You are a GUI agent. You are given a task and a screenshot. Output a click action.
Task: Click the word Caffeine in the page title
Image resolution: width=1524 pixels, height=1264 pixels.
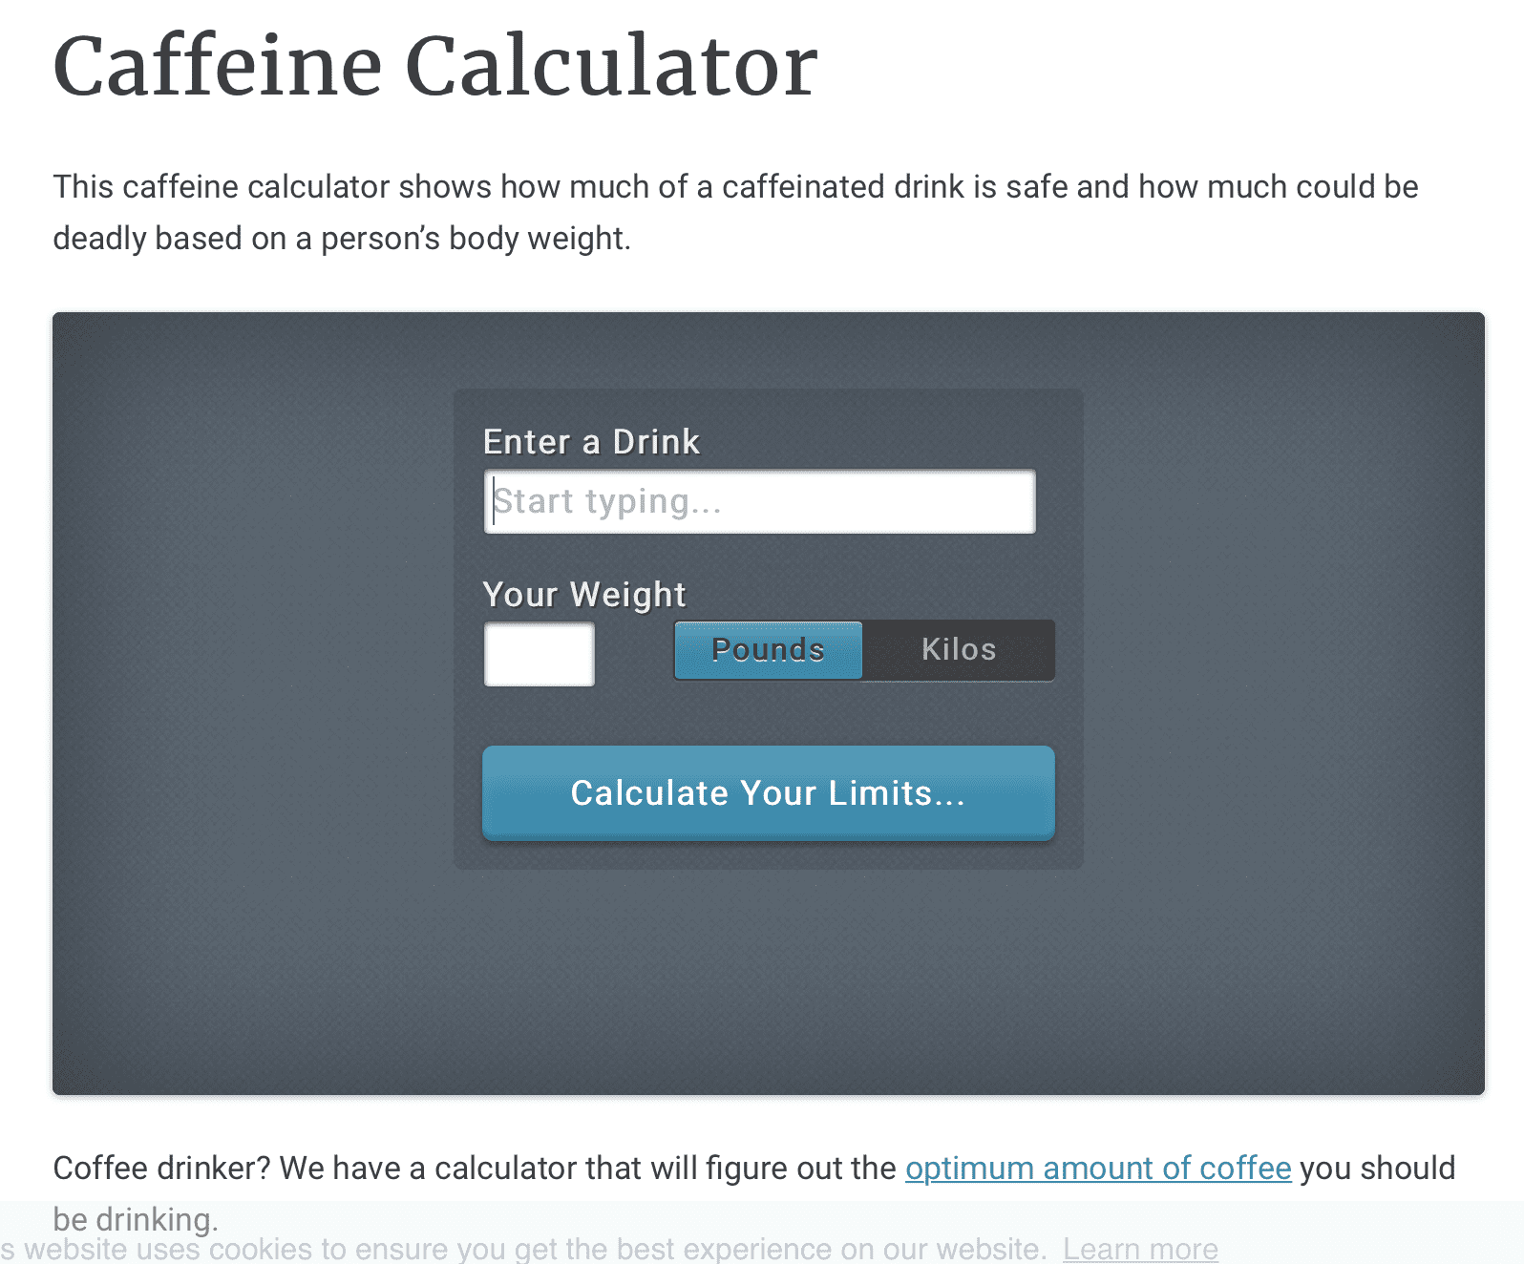218,66
